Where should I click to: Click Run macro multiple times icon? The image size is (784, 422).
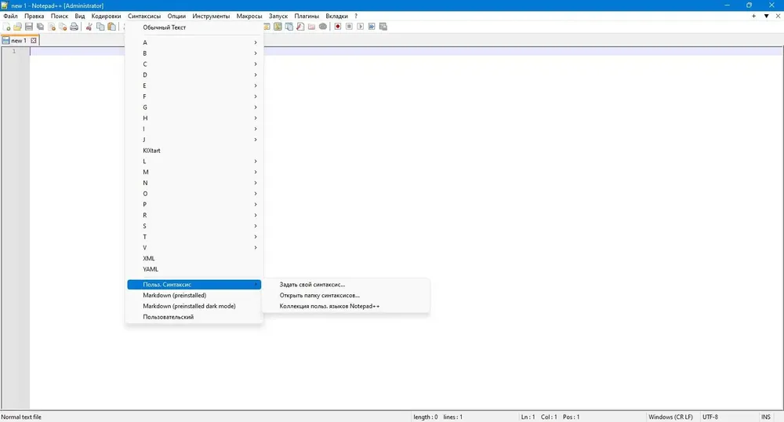[x=372, y=27]
